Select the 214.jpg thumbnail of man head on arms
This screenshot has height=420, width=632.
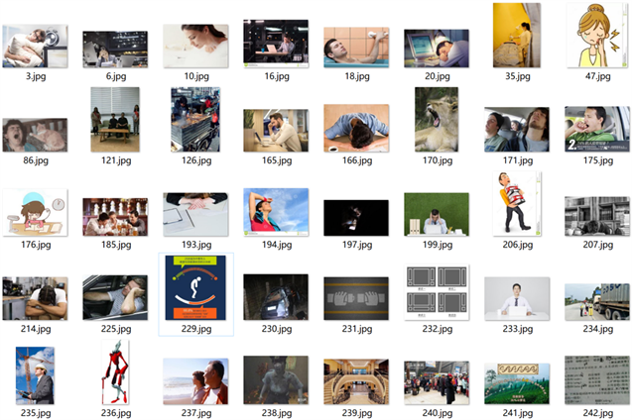35,298
